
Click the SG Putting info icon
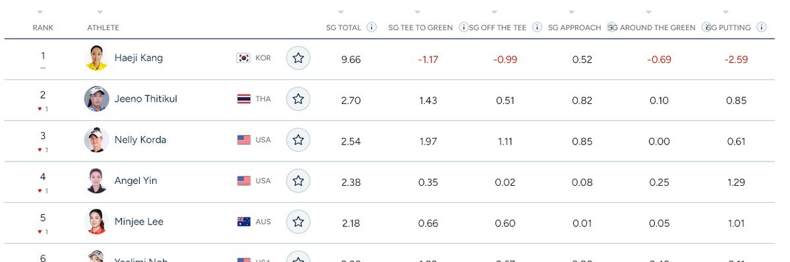point(761,27)
